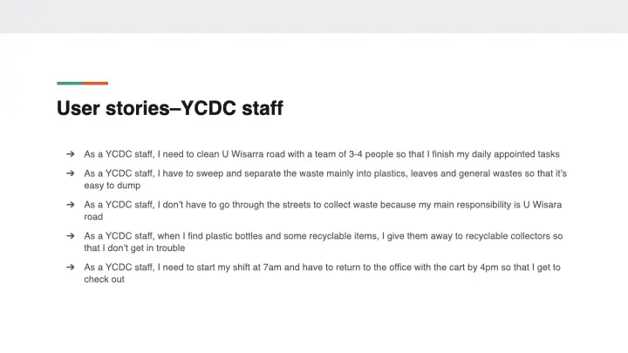Click the arrow bullet before the streets waste collection story

pos(70,205)
